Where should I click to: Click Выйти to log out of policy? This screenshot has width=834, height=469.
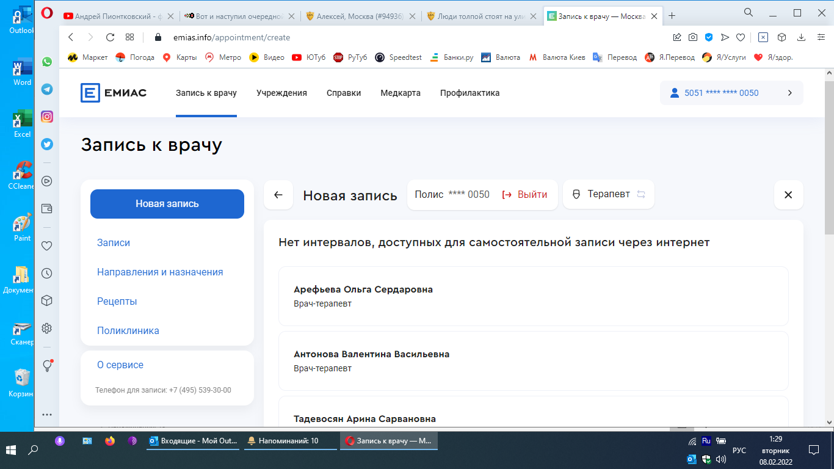[x=525, y=195]
